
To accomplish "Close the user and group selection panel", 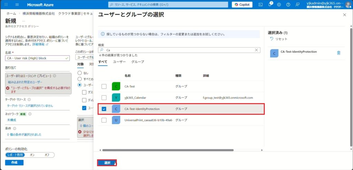I will [344, 15].
